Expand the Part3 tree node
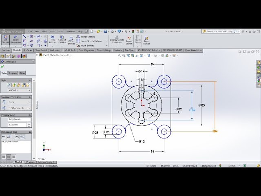Screen dimensions: 261x196 [x=38, y=55]
